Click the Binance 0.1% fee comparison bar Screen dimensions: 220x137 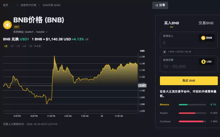click(x=192, y=105)
